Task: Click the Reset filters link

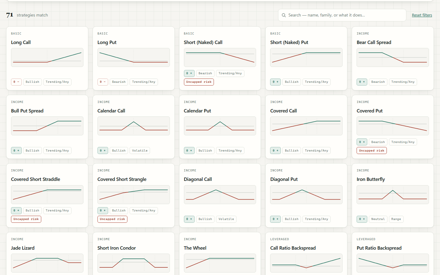Action: point(422,15)
